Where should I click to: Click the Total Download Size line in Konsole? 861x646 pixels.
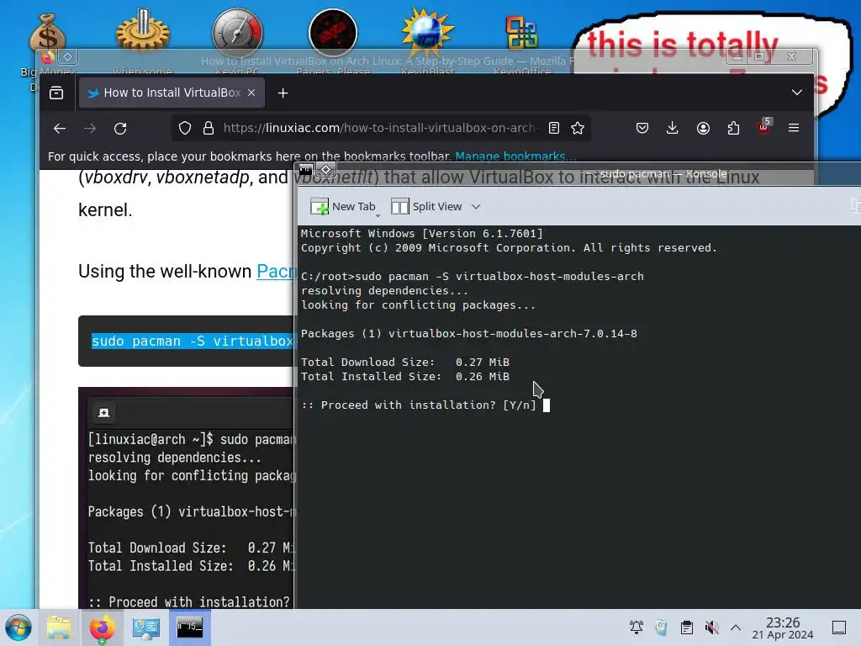(x=405, y=363)
